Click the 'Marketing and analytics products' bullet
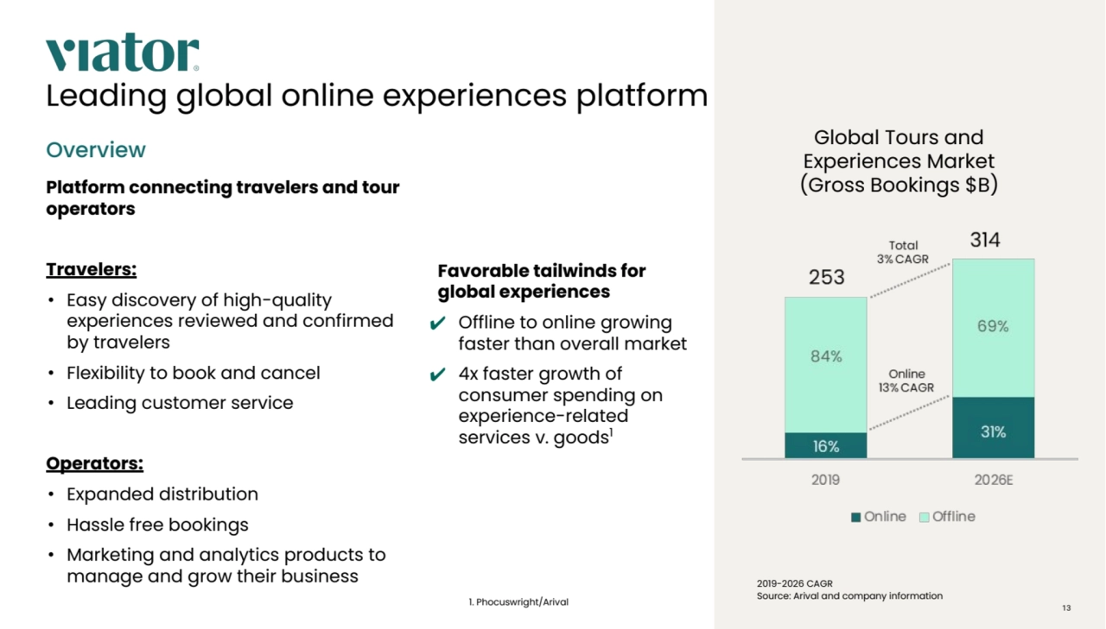 226,565
